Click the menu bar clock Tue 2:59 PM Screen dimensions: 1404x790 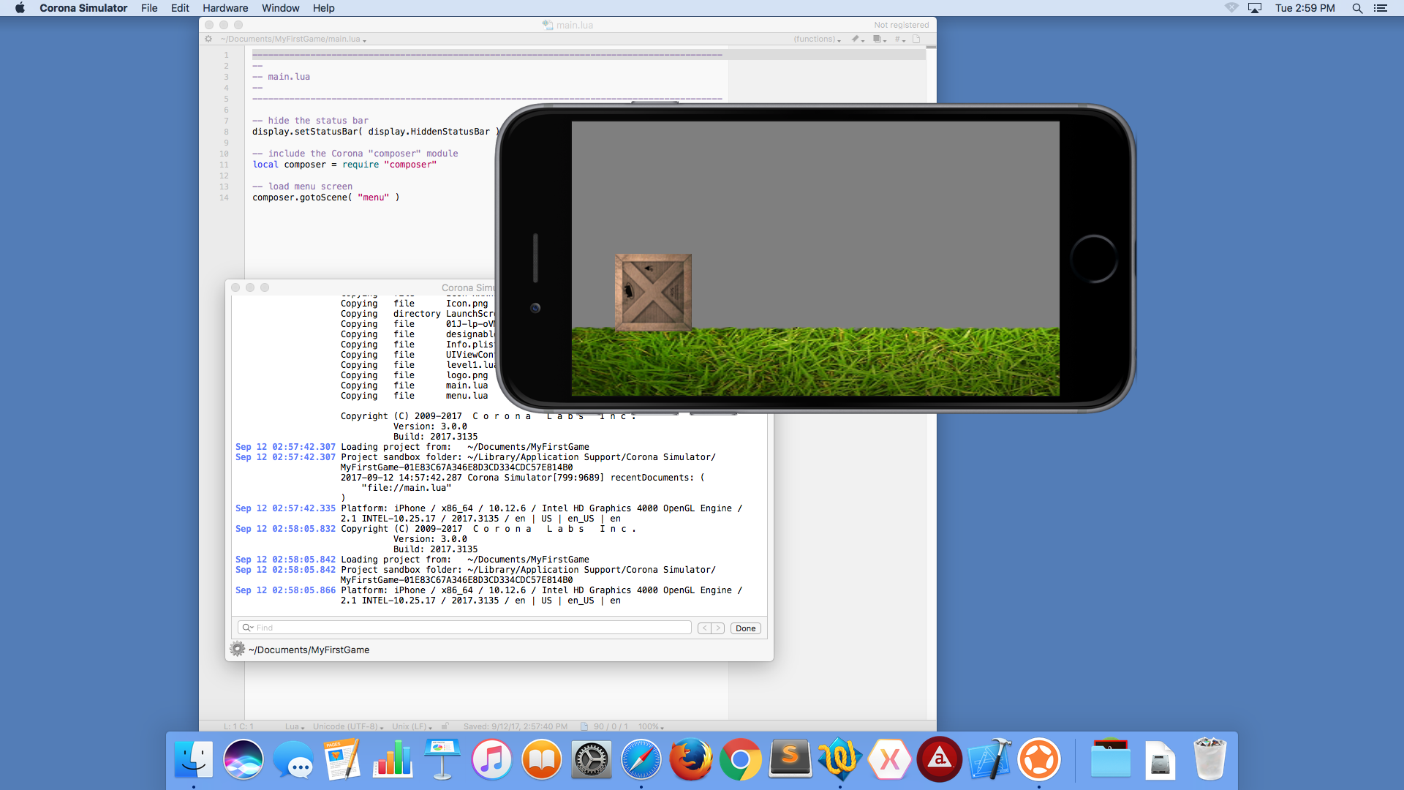1305,8
